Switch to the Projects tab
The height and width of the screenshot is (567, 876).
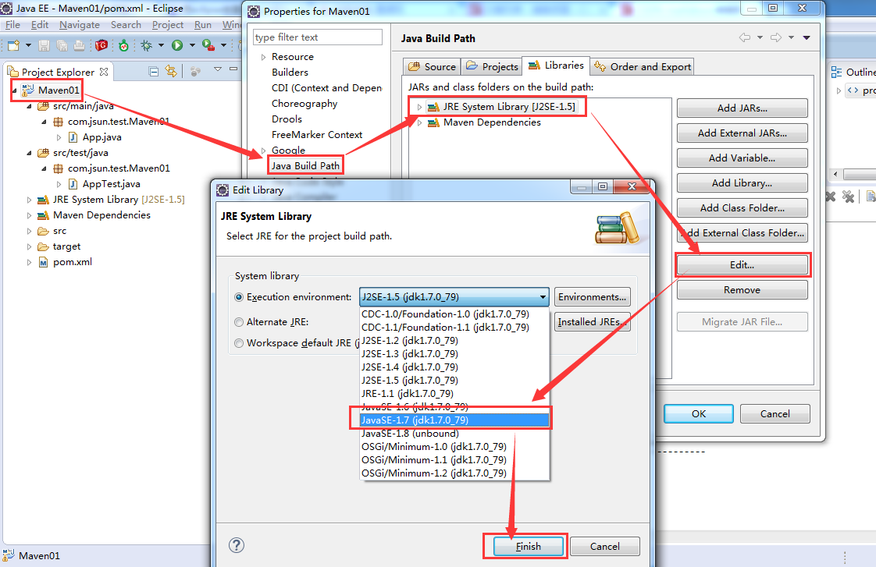(x=492, y=66)
